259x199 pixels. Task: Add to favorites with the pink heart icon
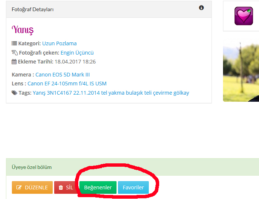point(244,16)
